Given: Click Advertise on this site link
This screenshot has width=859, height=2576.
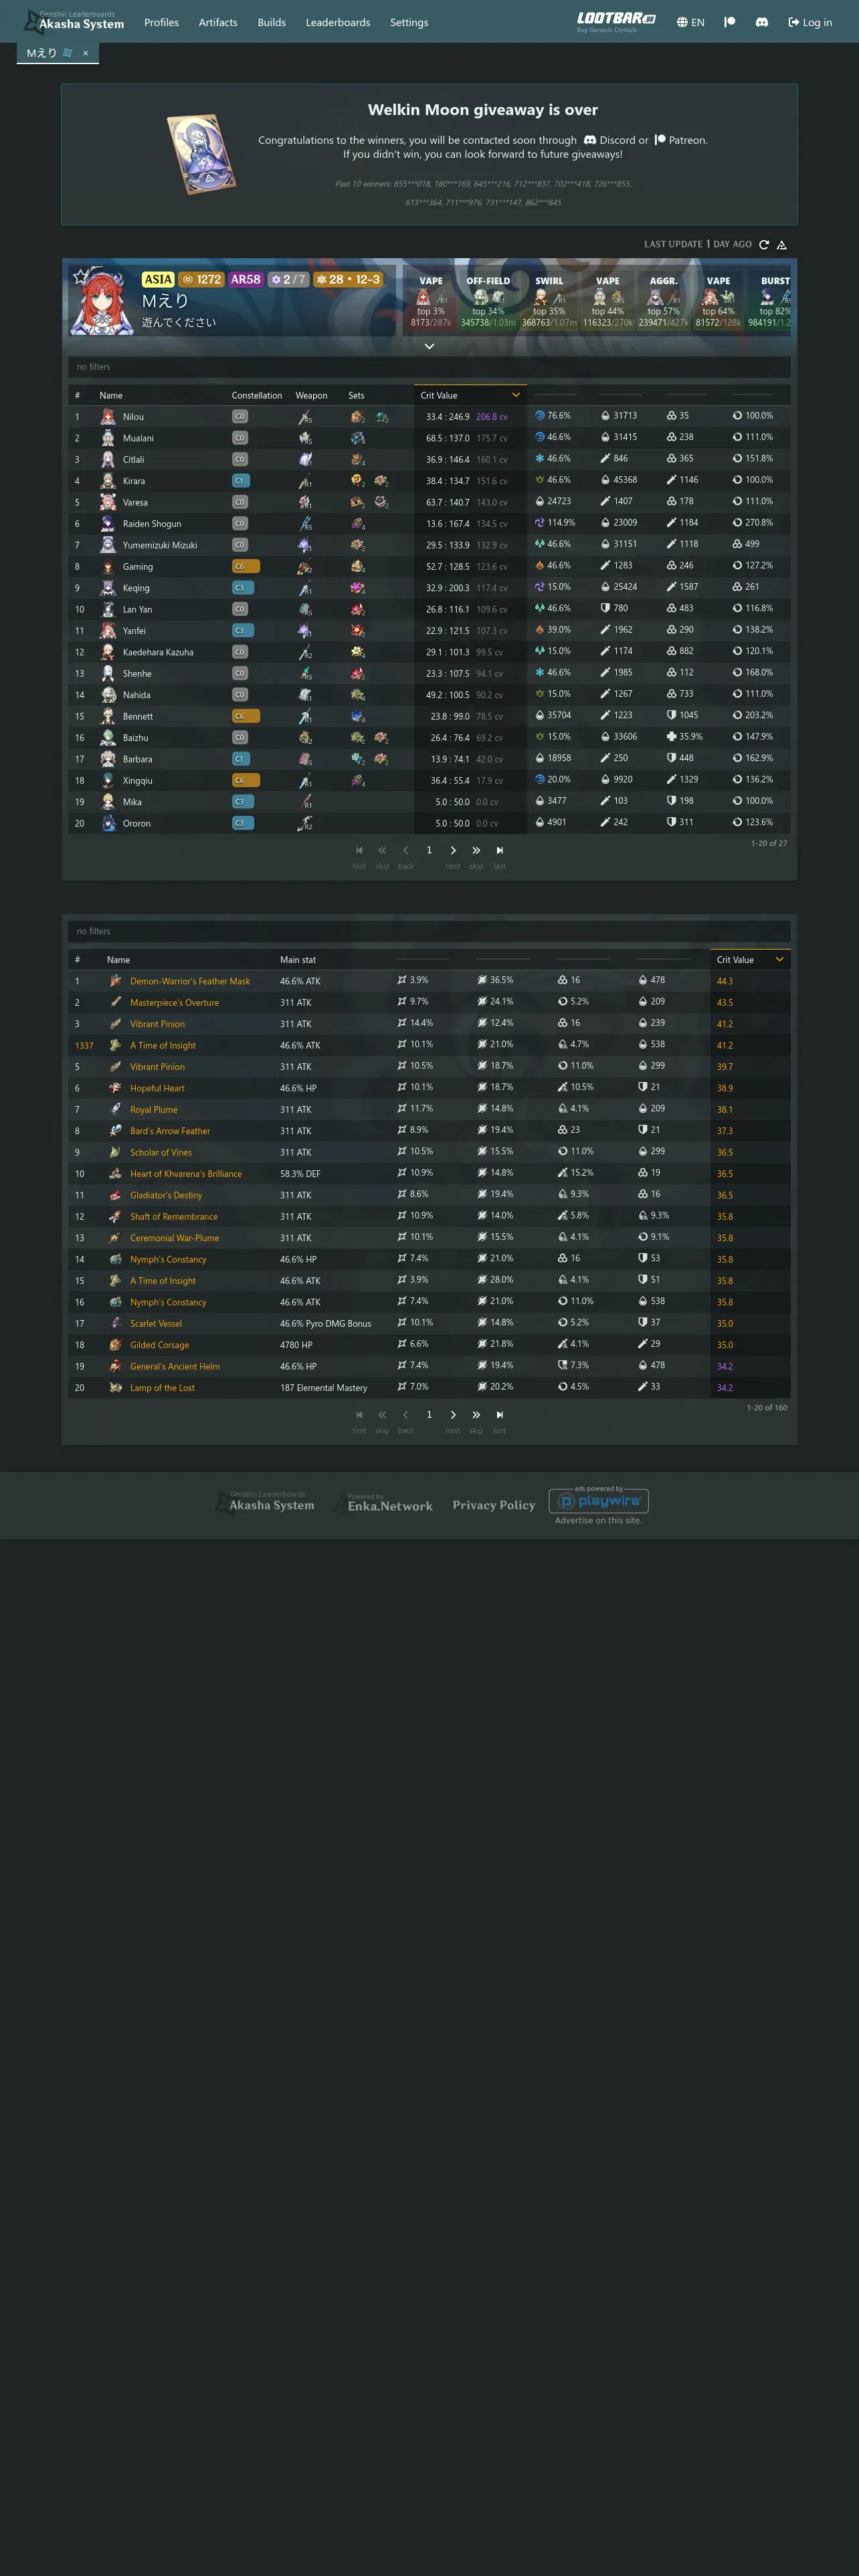Looking at the screenshot, I should coord(599,1520).
